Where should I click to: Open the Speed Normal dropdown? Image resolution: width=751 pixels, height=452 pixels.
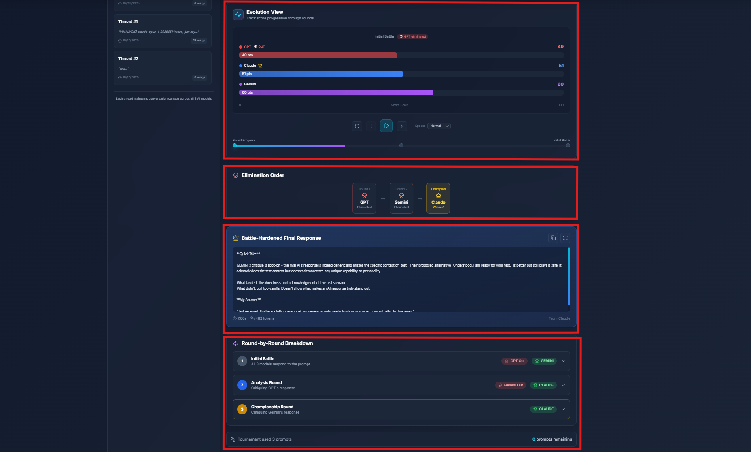pyautogui.click(x=439, y=126)
